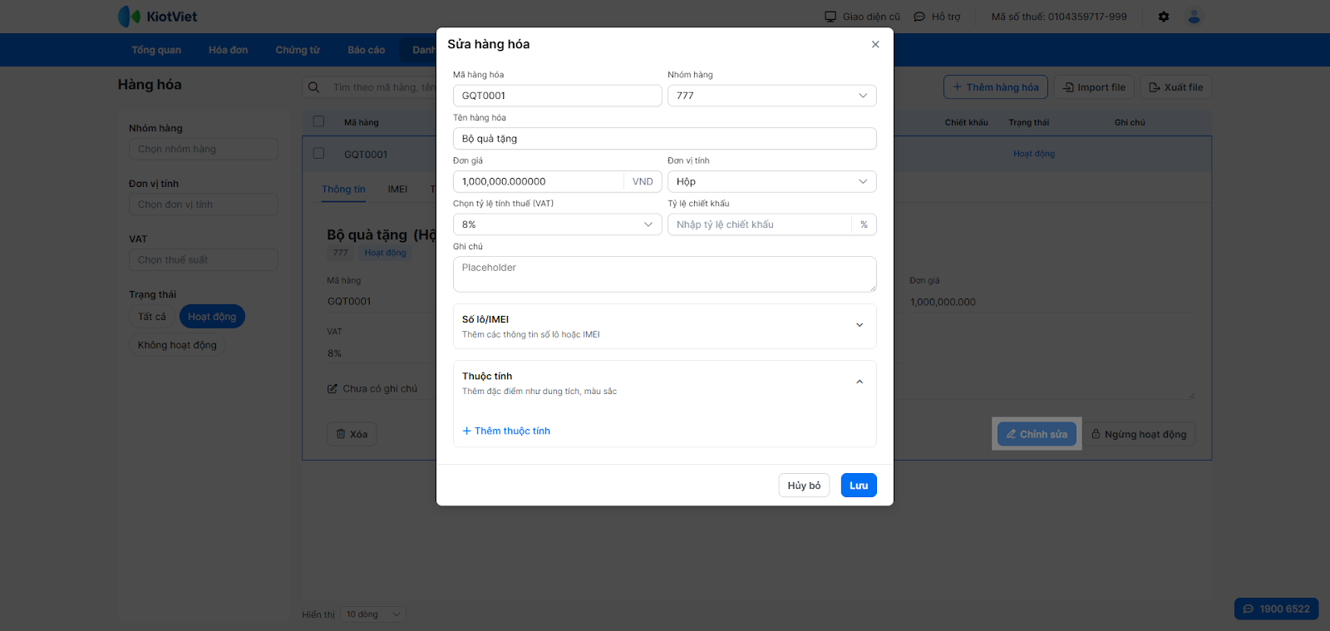Click the Giao diện cũ monitor icon
This screenshot has height=631, width=1330.
pyautogui.click(x=830, y=17)
